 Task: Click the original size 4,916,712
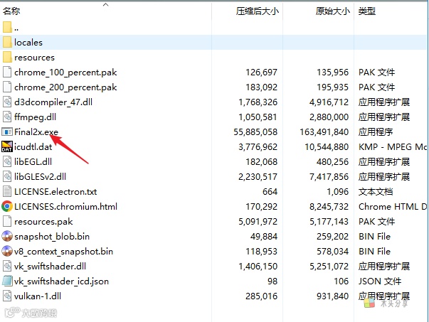[x=329, y=102]
